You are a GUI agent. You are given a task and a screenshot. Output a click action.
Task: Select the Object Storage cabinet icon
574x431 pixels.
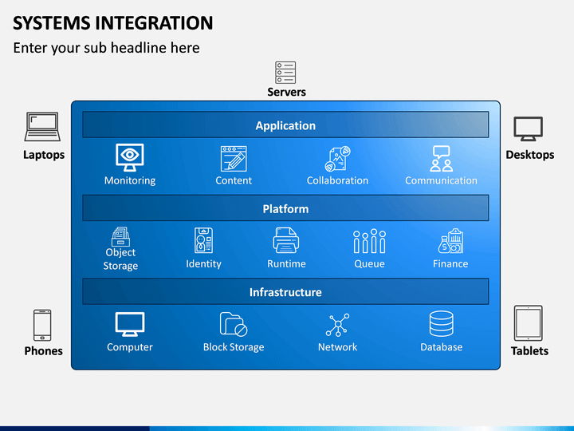coord(120,236)
